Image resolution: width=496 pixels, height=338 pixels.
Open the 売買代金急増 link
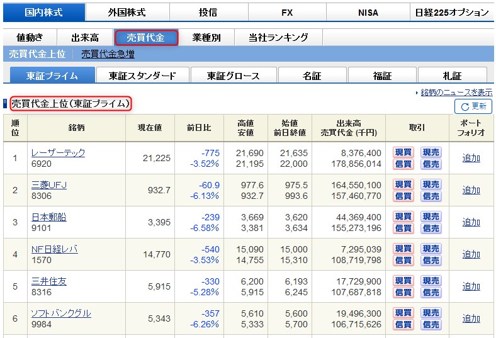click(x=108, y=55)
